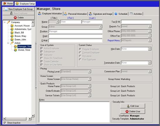
Task: Click the New Employee Sub Group page icon
Action: [6, 9]
